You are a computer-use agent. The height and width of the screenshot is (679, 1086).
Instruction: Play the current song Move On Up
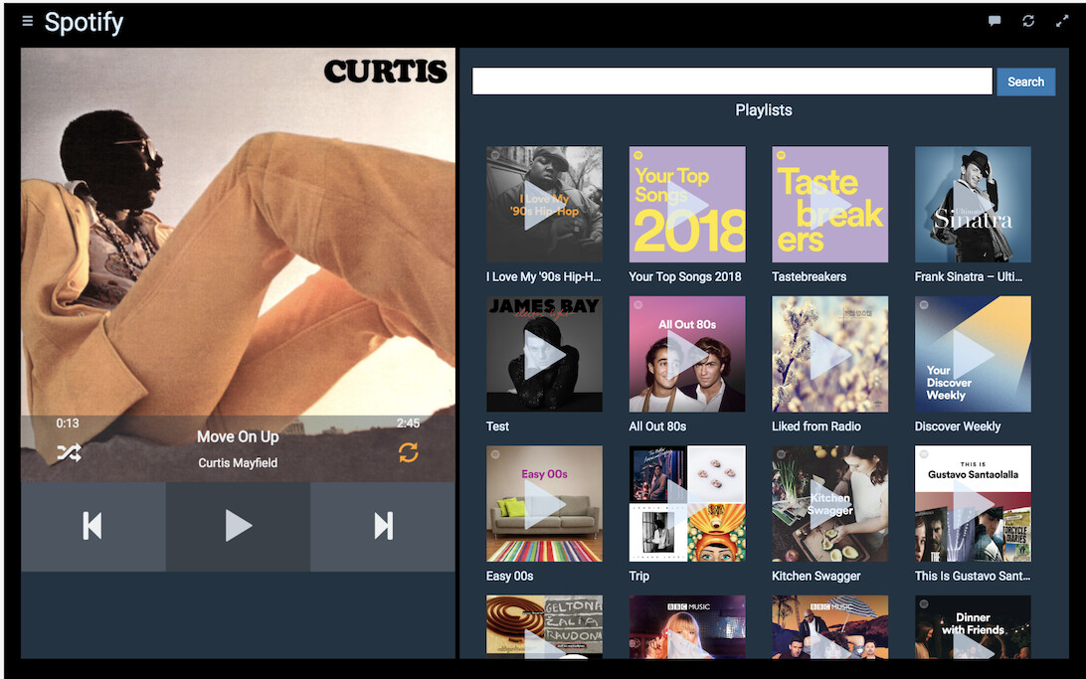(239, 526)
